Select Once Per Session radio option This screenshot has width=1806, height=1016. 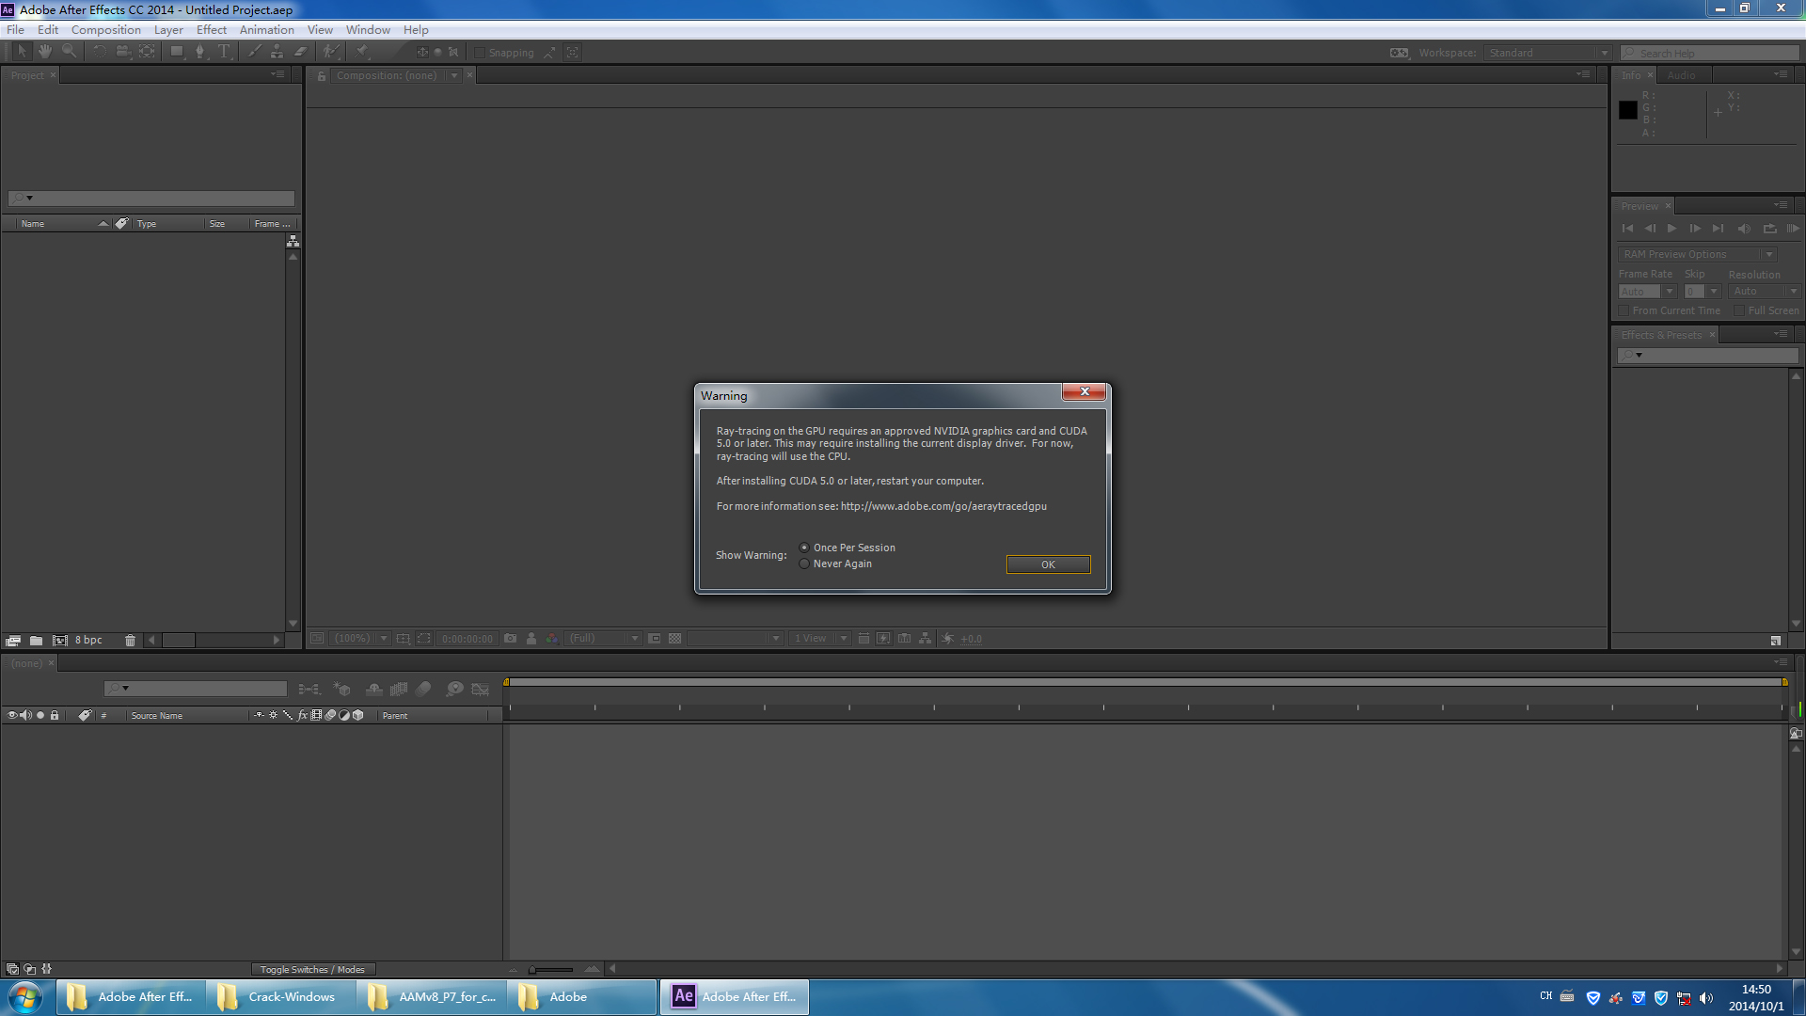coord(804,548)
